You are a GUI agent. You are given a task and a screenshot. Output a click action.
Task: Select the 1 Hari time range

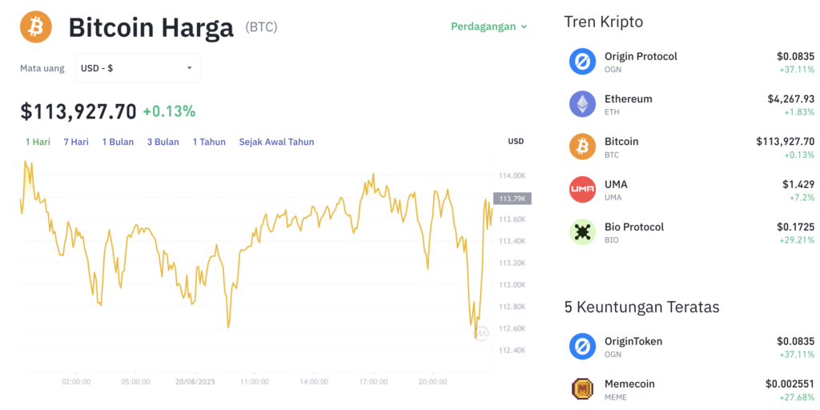click(38, 142)
